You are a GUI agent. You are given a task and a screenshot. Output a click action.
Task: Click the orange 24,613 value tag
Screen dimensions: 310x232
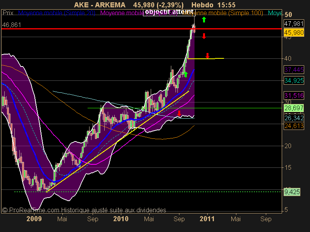[294, 126]
